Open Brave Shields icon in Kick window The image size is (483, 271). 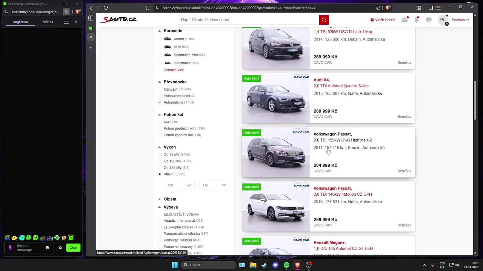coord(77,12)
